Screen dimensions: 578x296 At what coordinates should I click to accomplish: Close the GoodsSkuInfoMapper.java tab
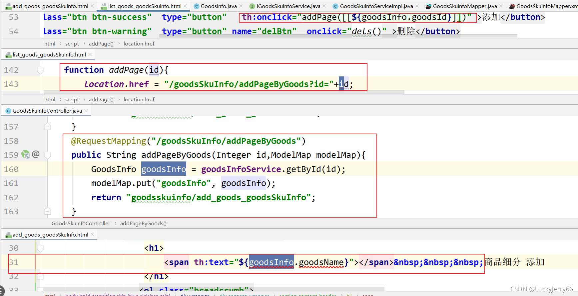point(501,6)
